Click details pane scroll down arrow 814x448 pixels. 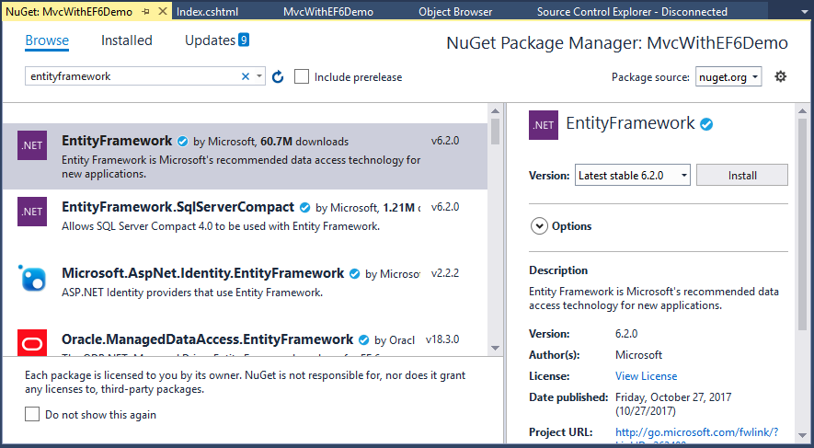(x=803, y=435)
